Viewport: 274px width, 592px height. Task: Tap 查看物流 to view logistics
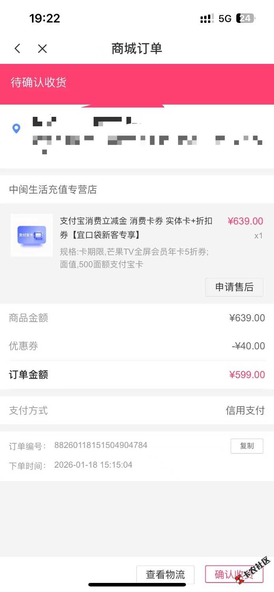click(165, 575)
